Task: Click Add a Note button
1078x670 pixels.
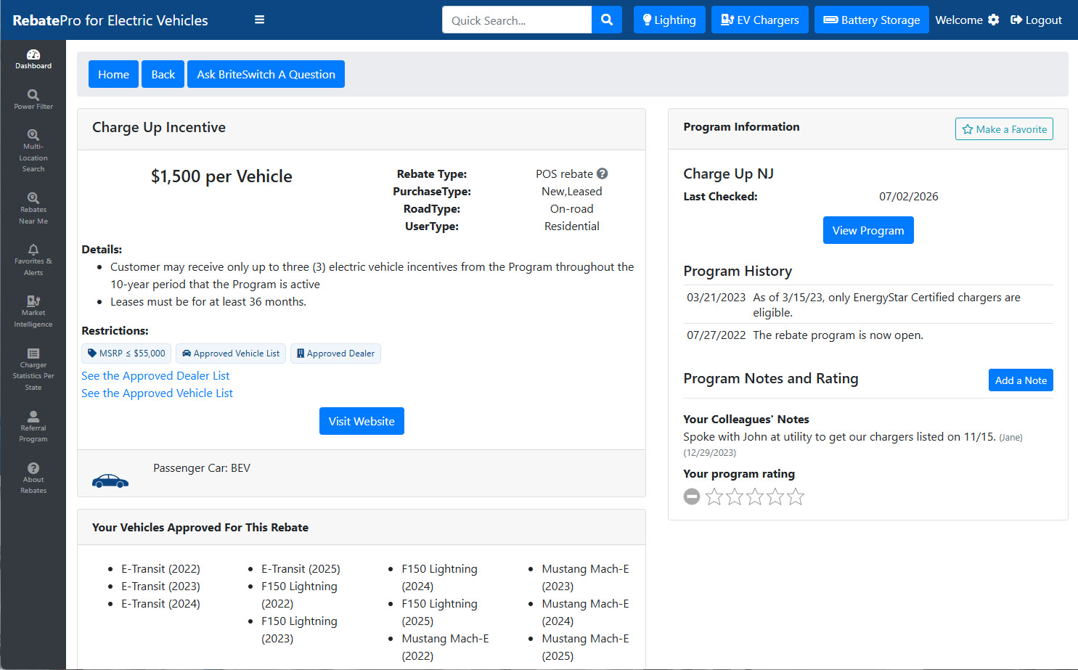Action: [x=1021, y=380]
